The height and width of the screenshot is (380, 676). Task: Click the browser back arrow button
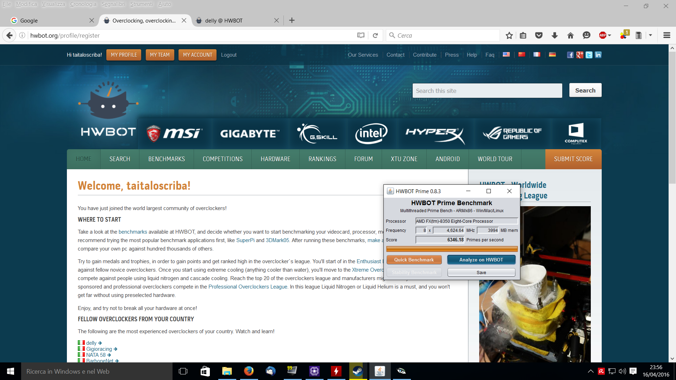(10, 35)
